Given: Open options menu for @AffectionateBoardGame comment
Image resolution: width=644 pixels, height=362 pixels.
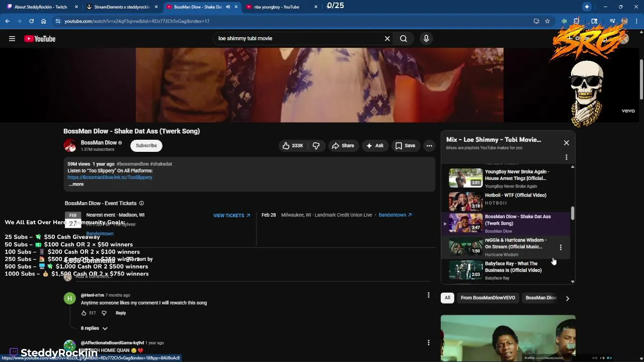Looking at the screenshot, I should 429,342.
